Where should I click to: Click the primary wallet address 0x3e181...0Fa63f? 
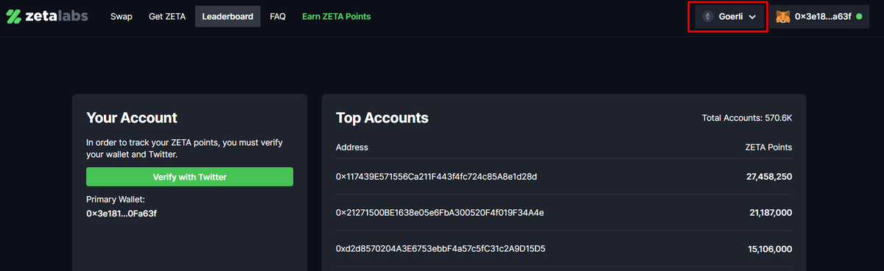pyautogui.click(x=122, y=214)
